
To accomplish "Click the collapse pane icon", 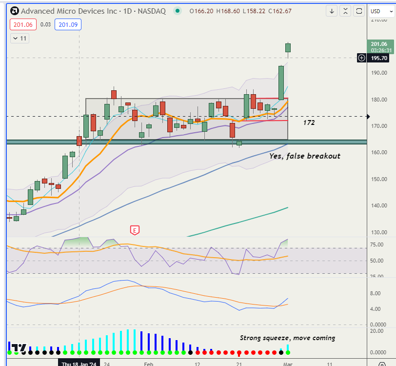I will [x=345, y=11].
